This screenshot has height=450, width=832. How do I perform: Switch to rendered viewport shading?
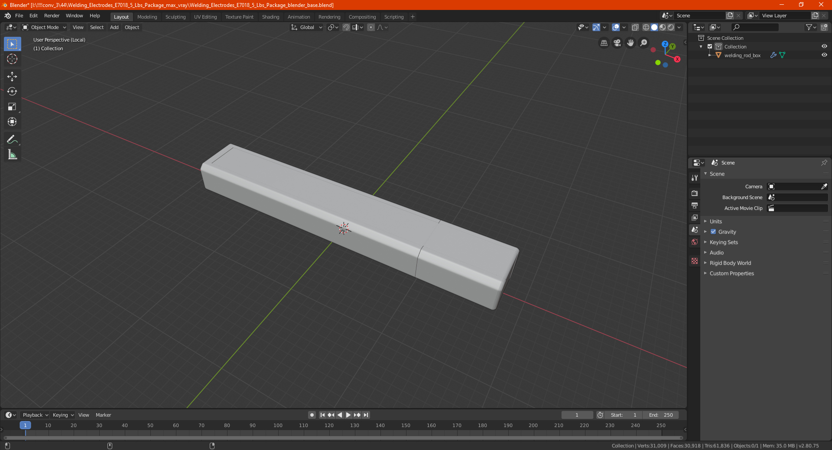[671, 27]
